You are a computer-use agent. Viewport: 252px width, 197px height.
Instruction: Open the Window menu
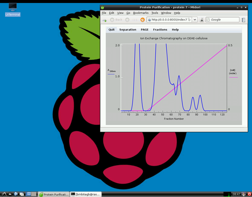click(166, 13)
